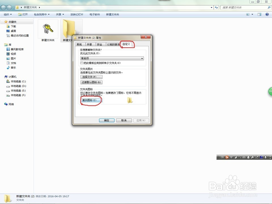Click the search magnifier icon
This screenshot has height=204, width=272.
(x=269, y=7)
